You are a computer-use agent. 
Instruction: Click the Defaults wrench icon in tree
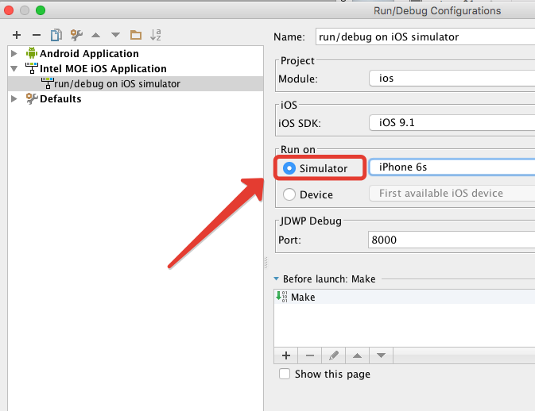pyautogui.click(x=32, y=98)
